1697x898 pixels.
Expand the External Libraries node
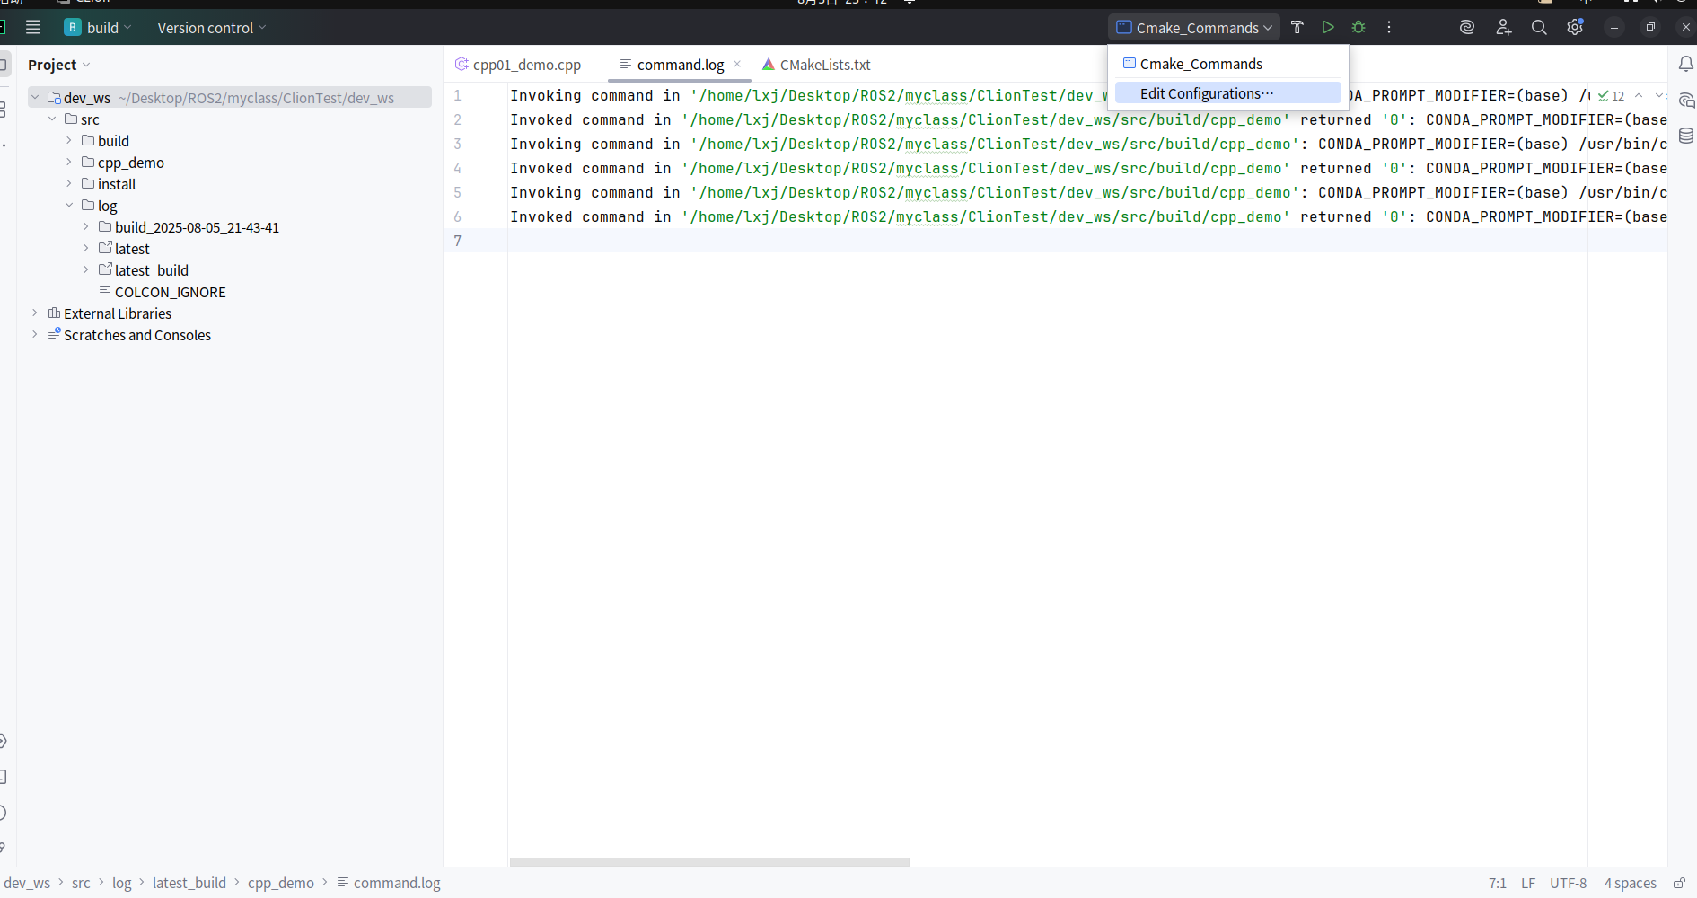35,313
